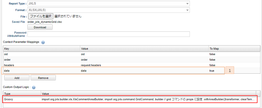262x108 pixels.
Task: Download the saved template file
Action: pyautogui.click(x=40, y=27)
